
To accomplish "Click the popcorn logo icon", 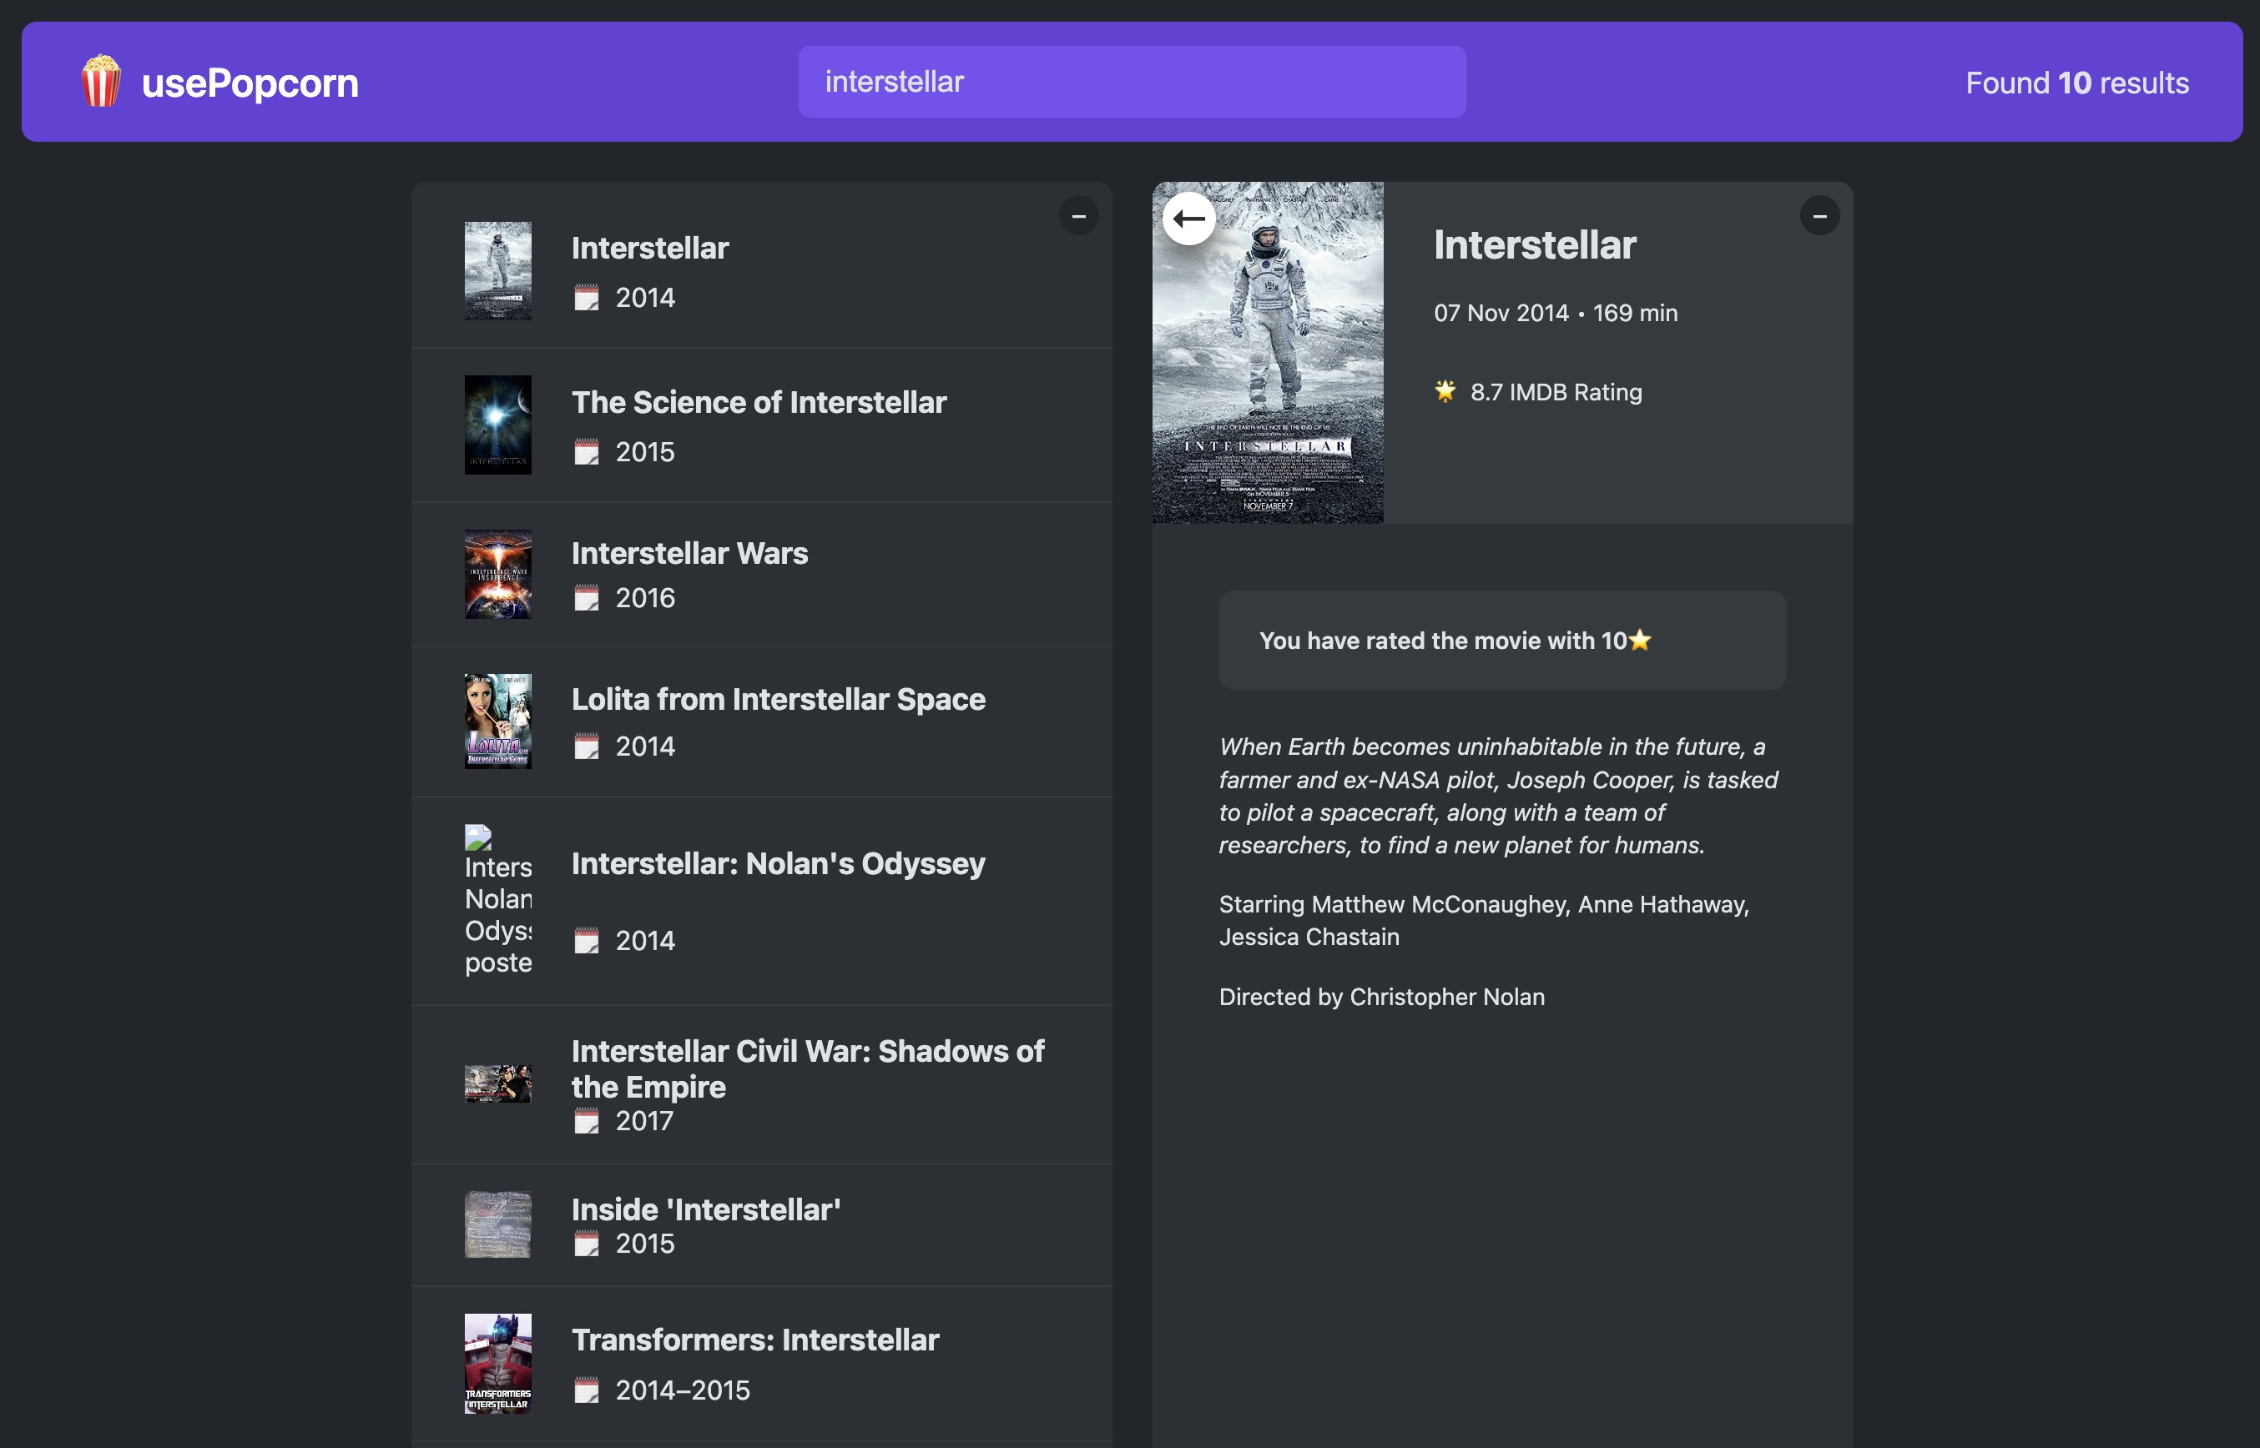I will point(101,82).
